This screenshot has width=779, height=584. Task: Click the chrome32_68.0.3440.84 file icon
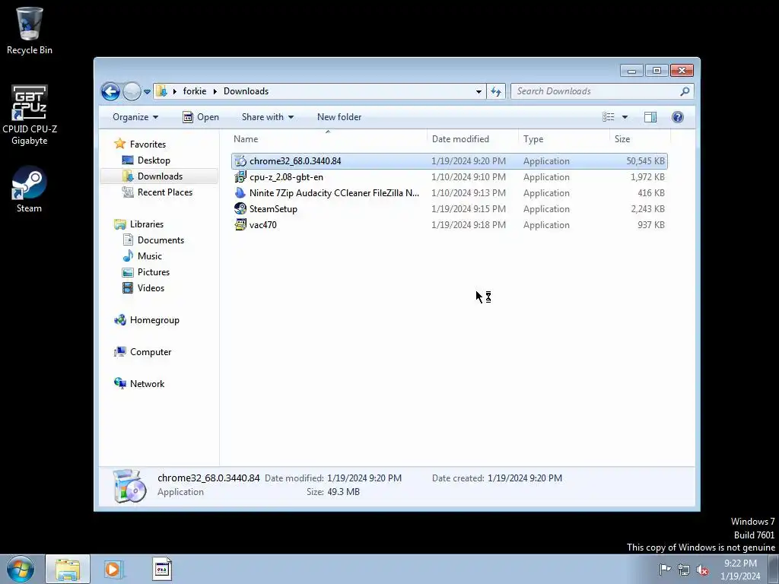pos(240,161)
